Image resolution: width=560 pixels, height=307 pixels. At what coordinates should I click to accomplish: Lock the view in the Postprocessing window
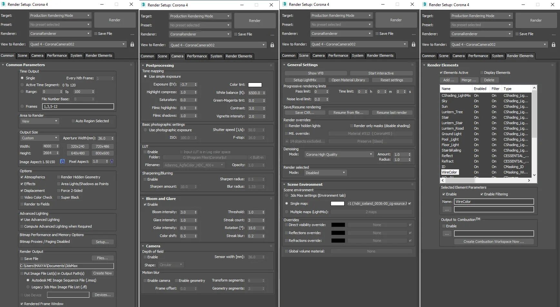click(272, 45)
